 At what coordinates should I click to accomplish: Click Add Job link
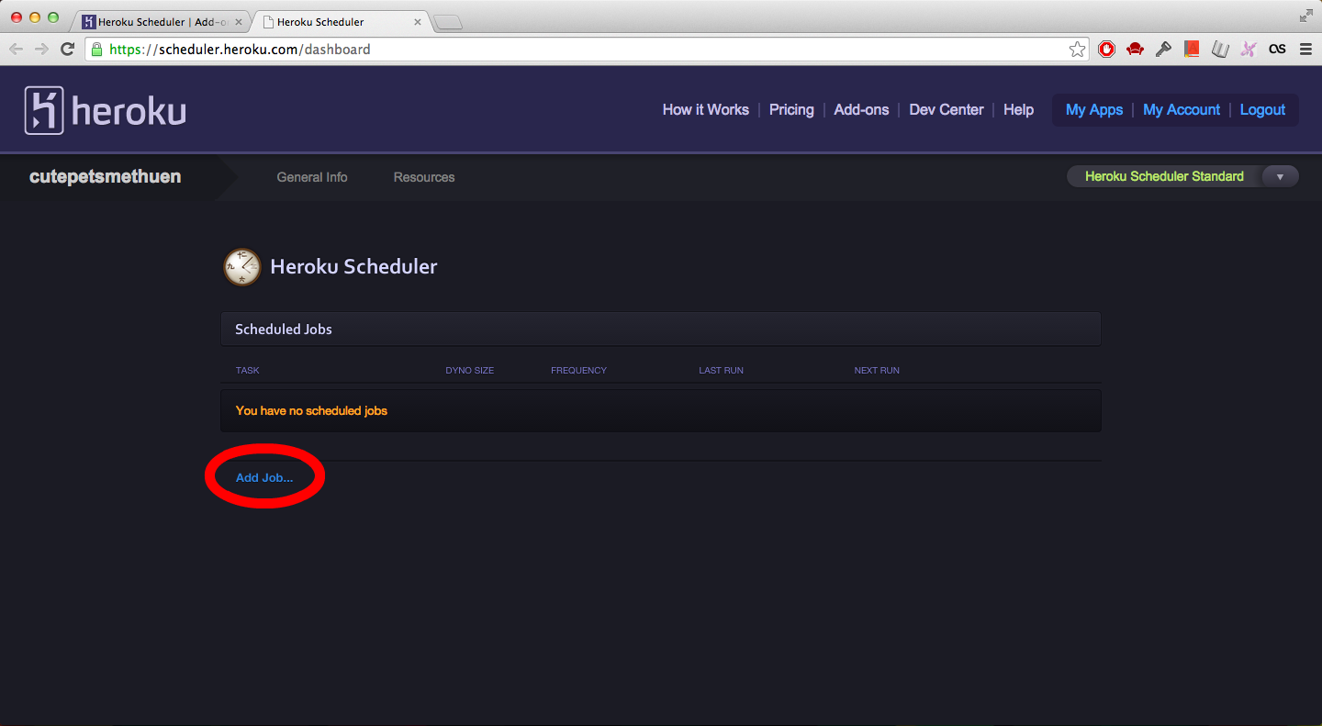(264, 477)
